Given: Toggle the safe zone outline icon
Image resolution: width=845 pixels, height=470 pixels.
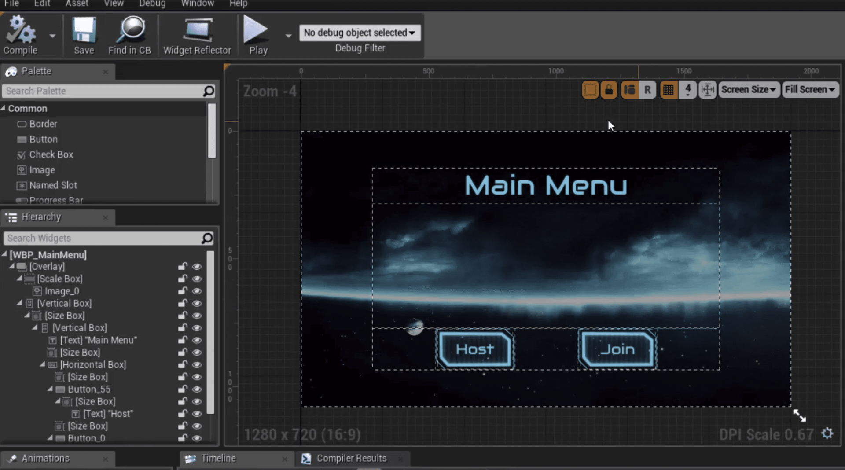Looking at the screenshot, I should (x=590, y=89).
